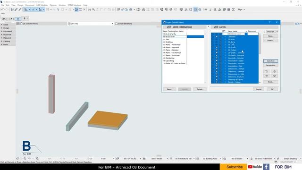Open the Options menu
This screenshot has width=302, height=170.
53,5
